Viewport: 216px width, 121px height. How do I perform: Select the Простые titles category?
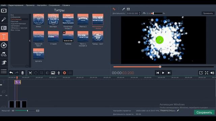click(14, 22)
